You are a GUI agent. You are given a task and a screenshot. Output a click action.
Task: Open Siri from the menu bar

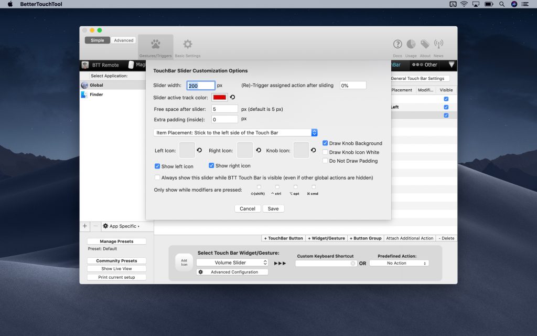tap(514, 4)
